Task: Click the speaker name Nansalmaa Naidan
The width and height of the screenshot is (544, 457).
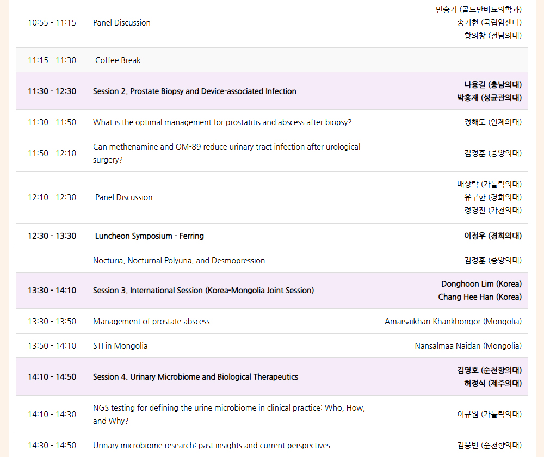Action: (x=468, y=346)
